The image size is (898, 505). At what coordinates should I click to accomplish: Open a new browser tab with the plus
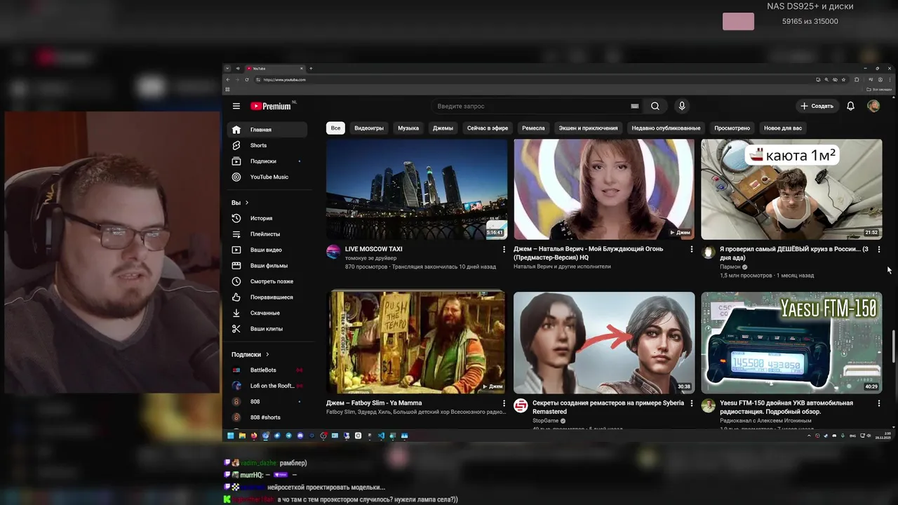pyautogui.click(x=311, y=69)
